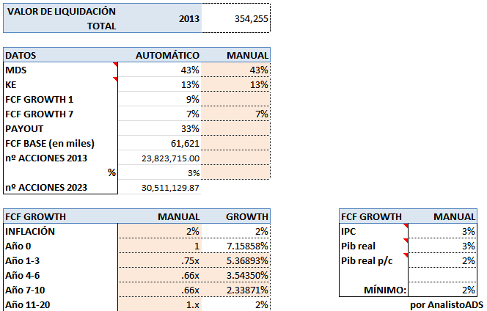The height and width of the screenshot is (311, 487).
Task: Select the MANUAL header in DATOS table
Action: [x=248, y=55]
